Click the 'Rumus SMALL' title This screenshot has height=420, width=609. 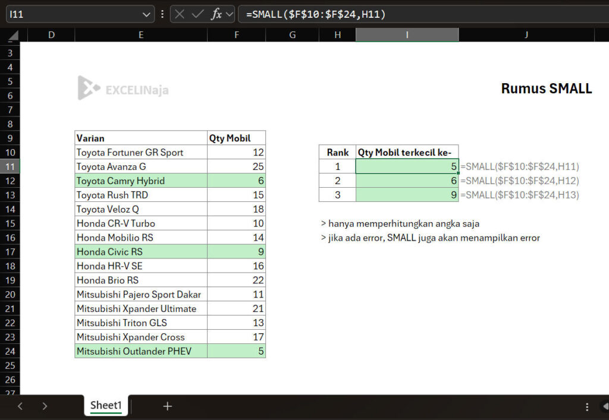[x=547, y=89]
